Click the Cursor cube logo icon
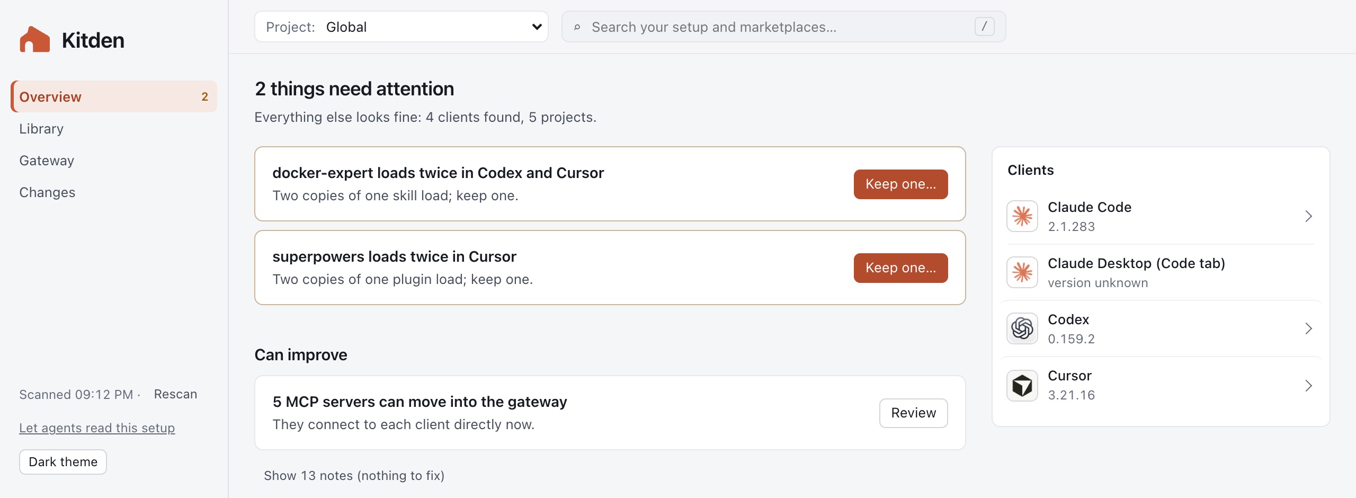This screenshot has width=1356, height=498. point(1022,386)
